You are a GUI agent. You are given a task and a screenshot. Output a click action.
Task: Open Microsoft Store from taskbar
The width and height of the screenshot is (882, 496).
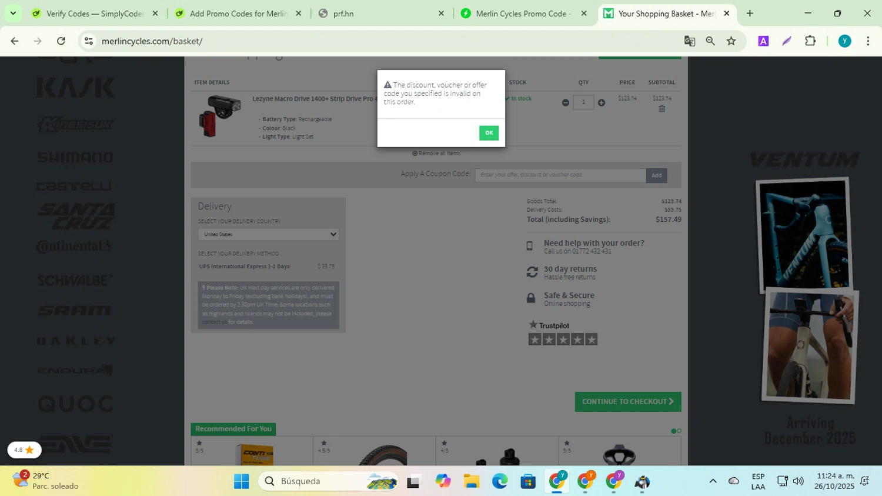point(528,481)
